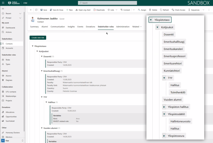Open Honorary Doctors in sidebar
The width and height of the screenshot is (213, 143).
[x=12, y=133]
